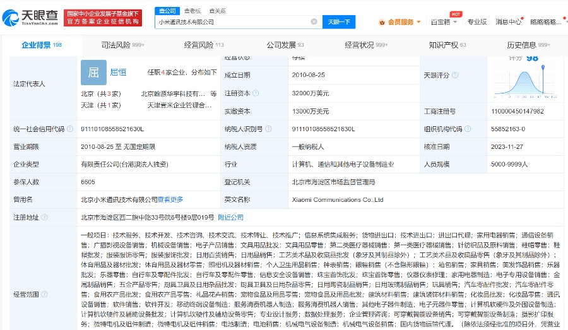Open the 天津壹米企业管理 company link
Viewport: 568px width, 330px height.
[x=179, y=105]
